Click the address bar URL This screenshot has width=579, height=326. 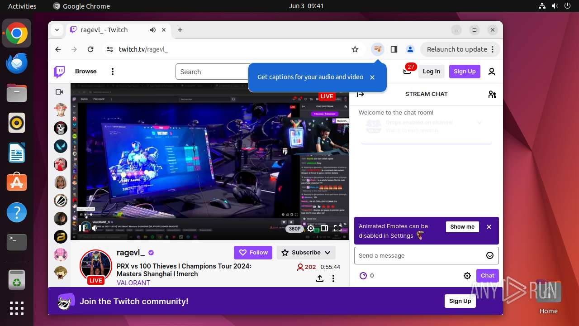click(x=143, y=49)
